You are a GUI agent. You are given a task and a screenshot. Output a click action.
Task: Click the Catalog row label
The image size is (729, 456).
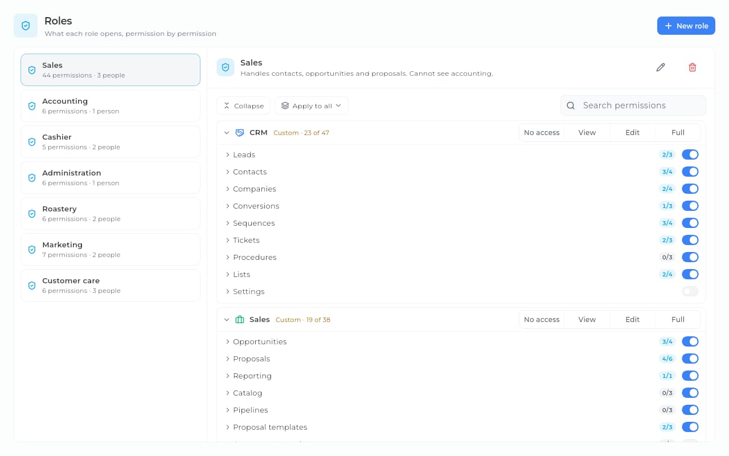pos(248,393)
